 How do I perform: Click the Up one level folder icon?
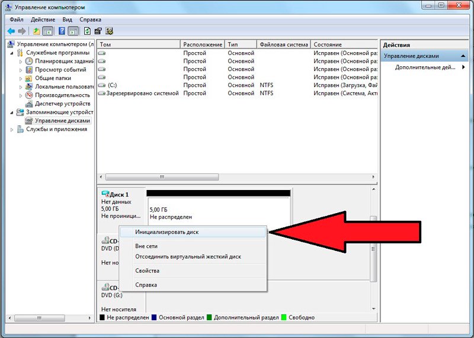pyautogui.click(x=36, y=31)
